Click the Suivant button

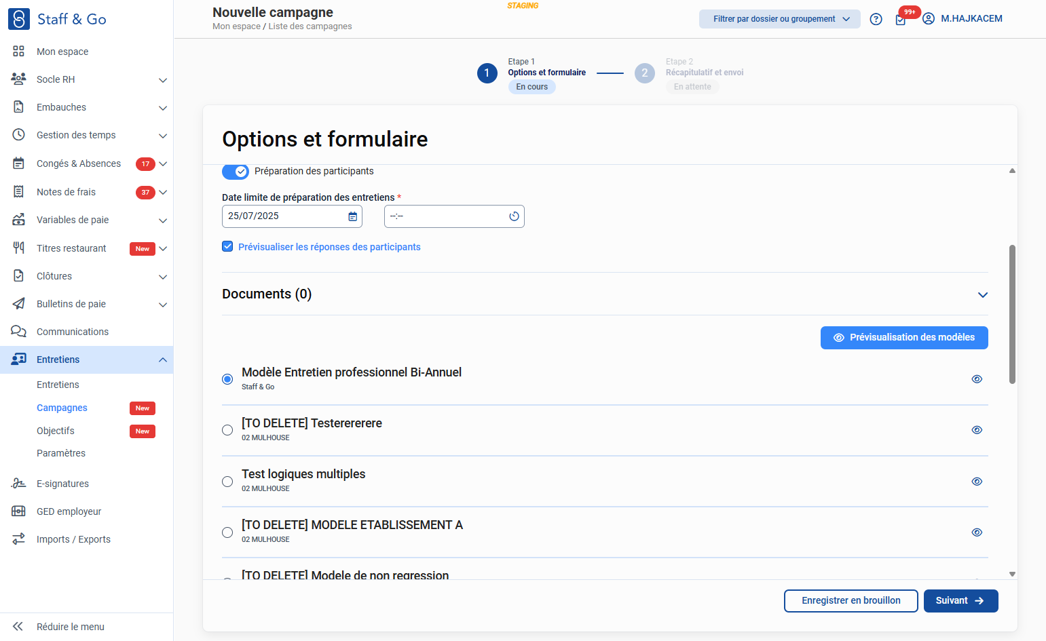pos(960,601)
